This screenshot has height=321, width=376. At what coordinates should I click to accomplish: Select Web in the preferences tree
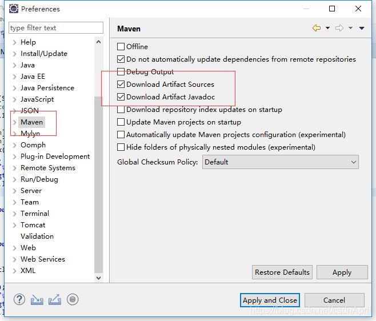pyautogui.click(x=28, y=248)
